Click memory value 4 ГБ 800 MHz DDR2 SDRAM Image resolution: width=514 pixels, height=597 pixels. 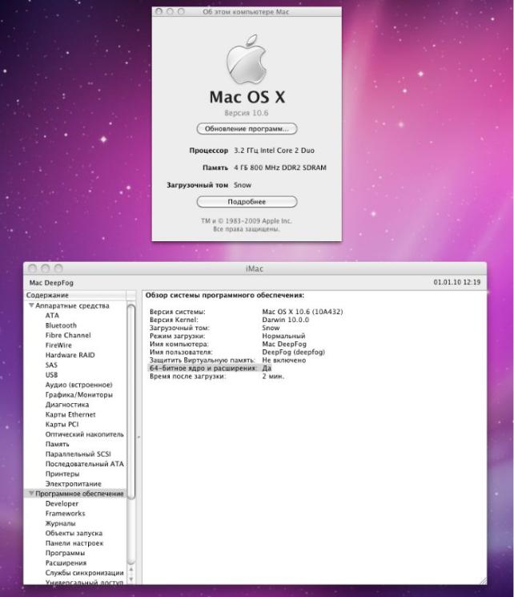tap(280, 167)
